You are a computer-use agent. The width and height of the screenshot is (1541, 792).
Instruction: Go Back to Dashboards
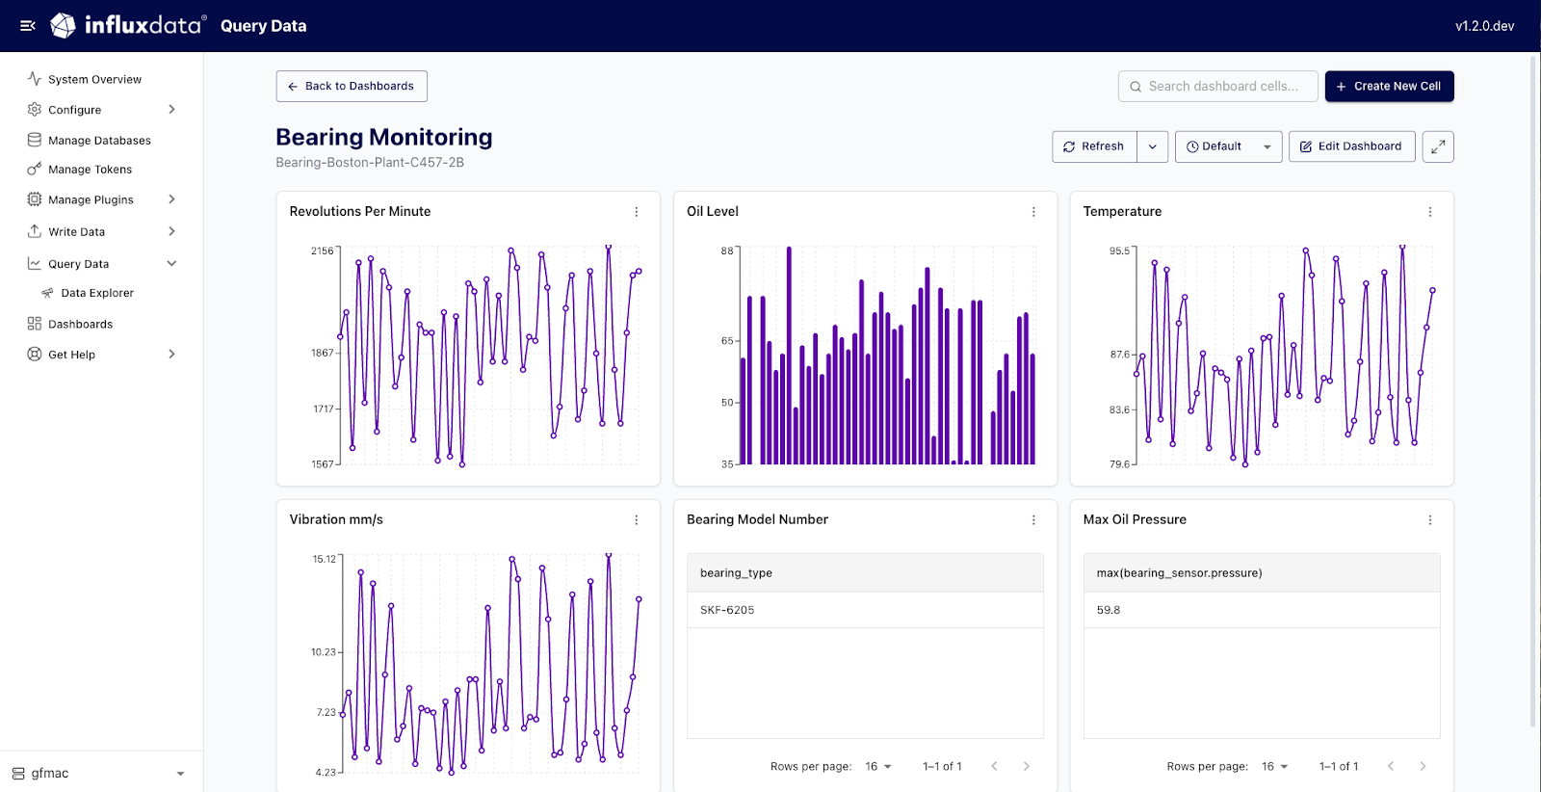click(x=352, y=87)
